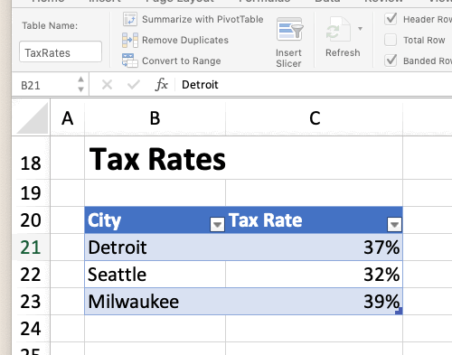Click Remove Duplicates label

(x=185, y=40)
